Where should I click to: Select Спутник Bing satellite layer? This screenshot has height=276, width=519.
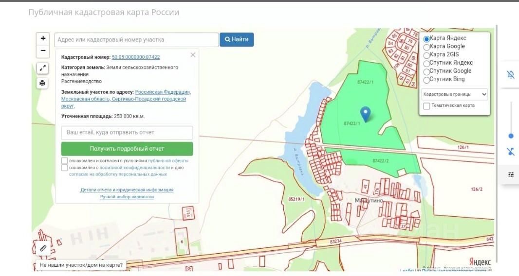[426, 80]
